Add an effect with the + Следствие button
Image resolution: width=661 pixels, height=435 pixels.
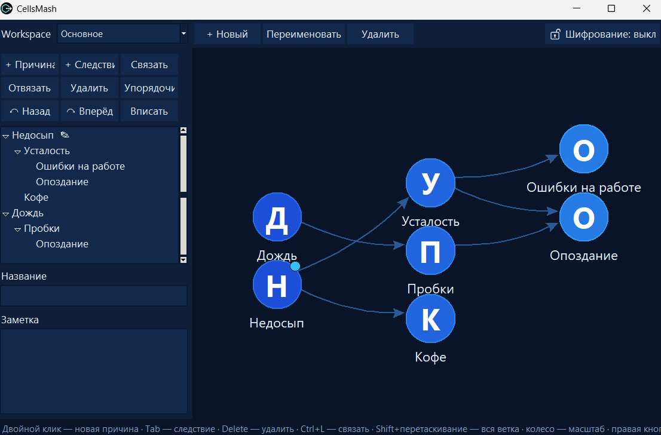(90, 65)
